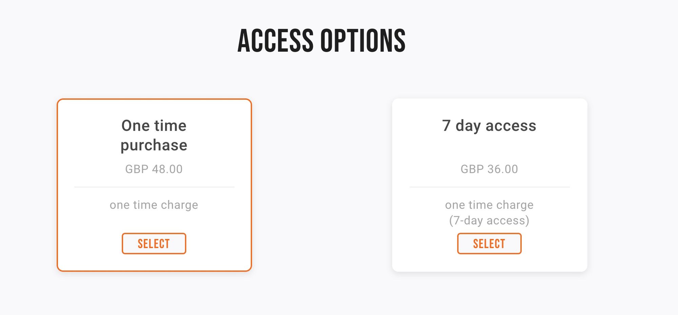The width and height of the screenshot is (678, 315).
Task: Click the divider line below GBP 36.00
Action: tap(489, 187)
